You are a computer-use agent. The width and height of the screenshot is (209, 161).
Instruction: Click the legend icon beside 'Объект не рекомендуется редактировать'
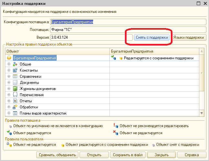click(116, 126)
